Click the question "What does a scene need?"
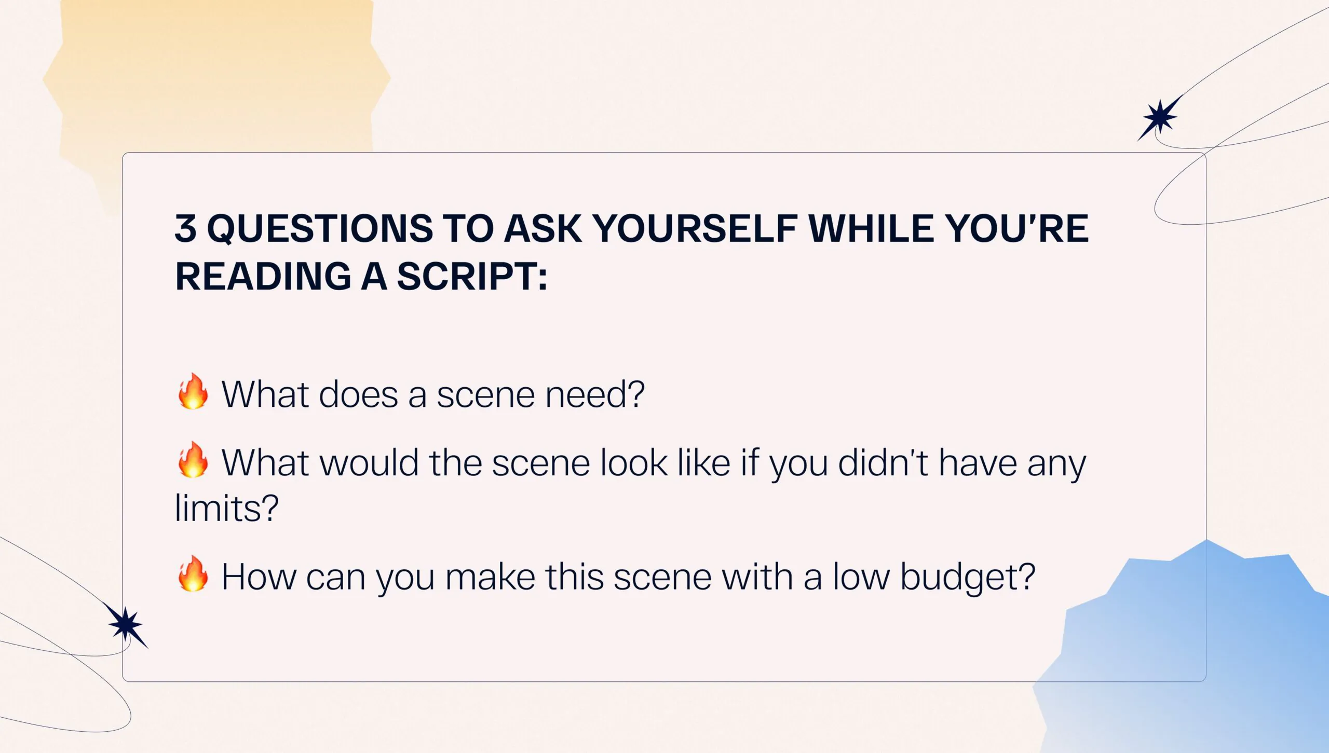 tap(433, 394)
